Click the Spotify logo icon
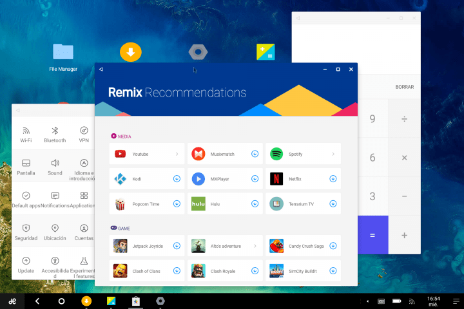 tap(276, 154)
